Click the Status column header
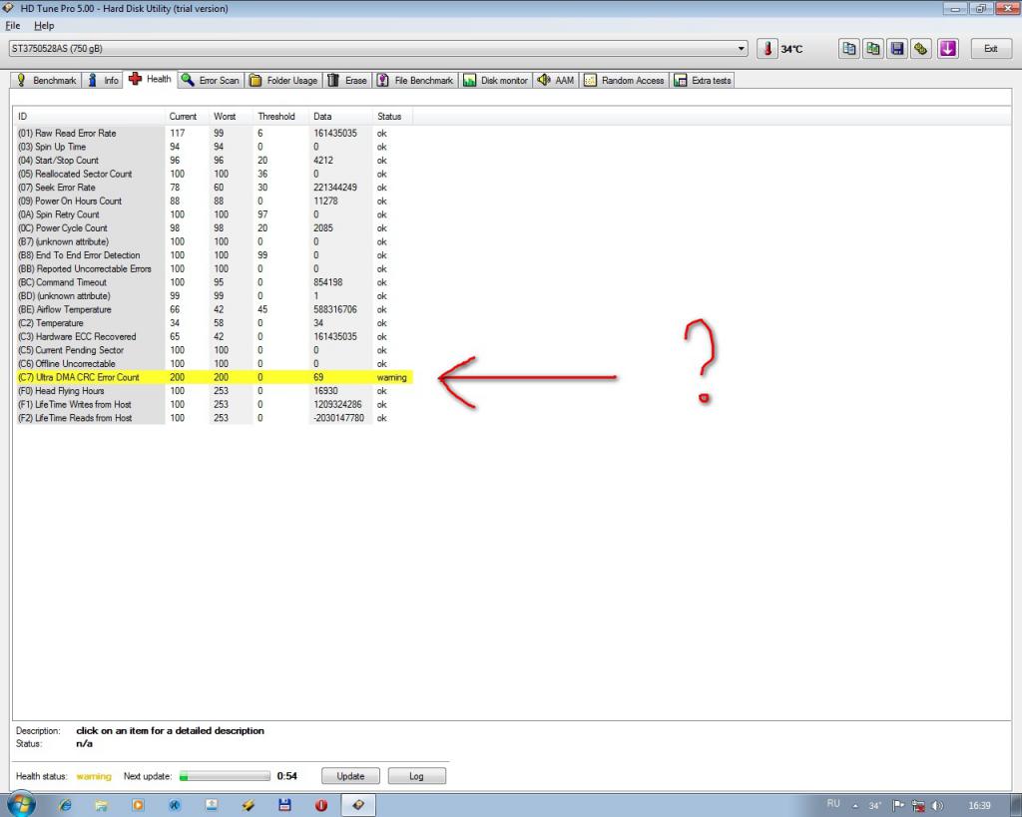This screenshot has height=817, width=1022. click(x=393, y=116)
